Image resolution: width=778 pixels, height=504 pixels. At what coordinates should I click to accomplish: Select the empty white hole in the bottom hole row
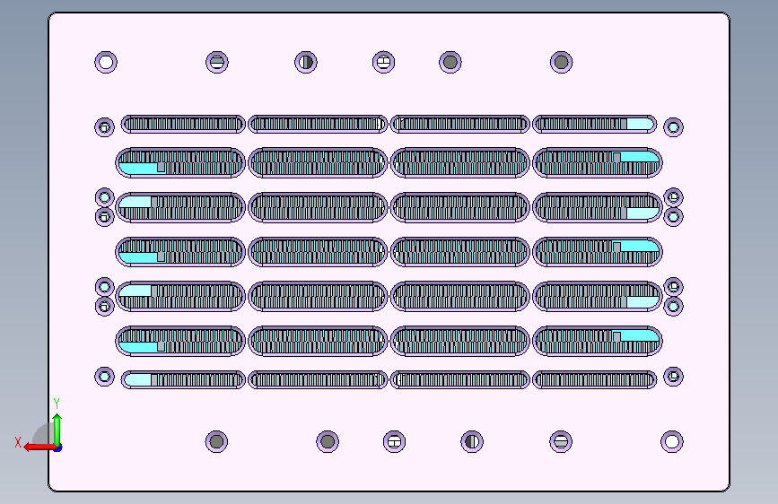(x=672, y=441)
